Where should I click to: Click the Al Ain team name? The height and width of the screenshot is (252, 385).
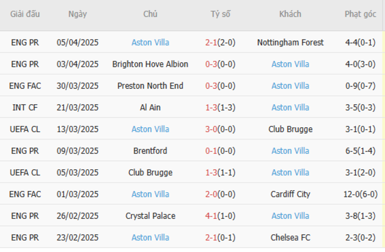150,108
